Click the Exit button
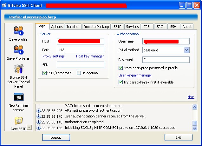Image resolution: width=202 pixels, height=146 pixels. point(179,137)
